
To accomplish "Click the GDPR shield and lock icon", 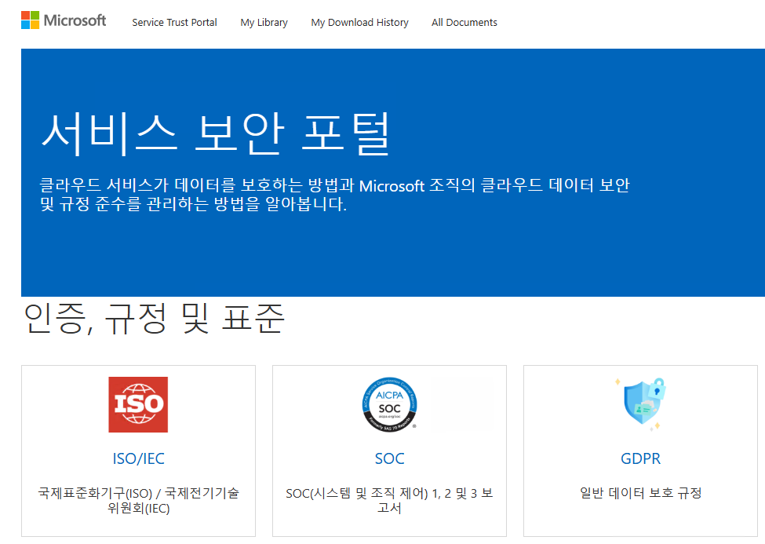I will click(640, 403).
